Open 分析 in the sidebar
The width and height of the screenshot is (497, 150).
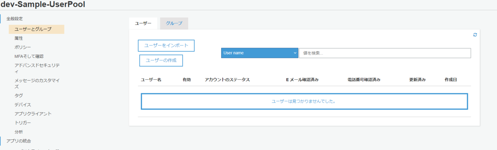point(19,132)
